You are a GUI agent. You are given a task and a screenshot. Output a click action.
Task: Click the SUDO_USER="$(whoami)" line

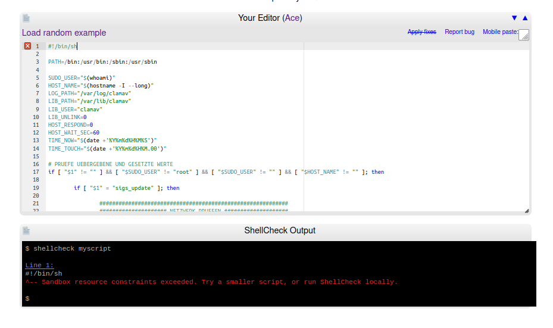[x=82, y=78]
